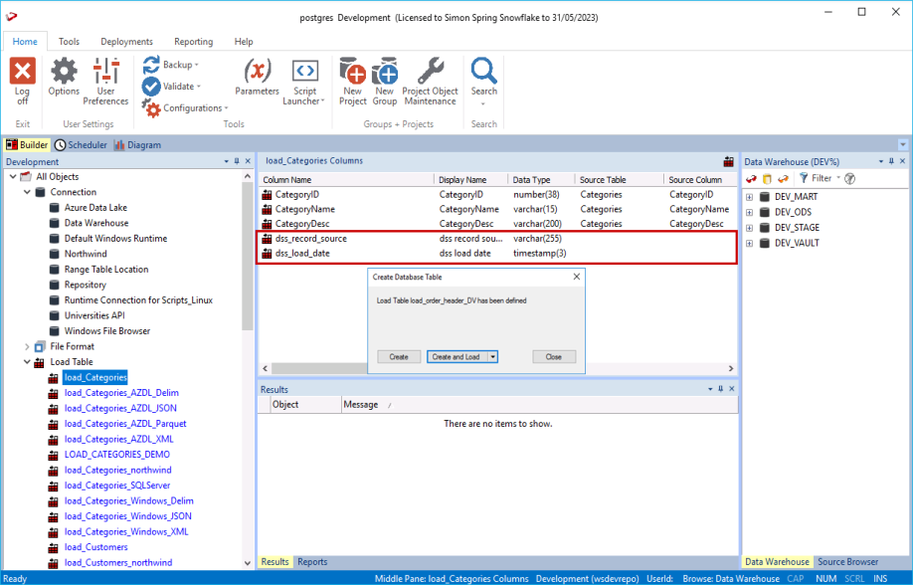913x585 pixels.
Task: Close the Development pane
Action: pyautogui.click(x=248, y=161)
